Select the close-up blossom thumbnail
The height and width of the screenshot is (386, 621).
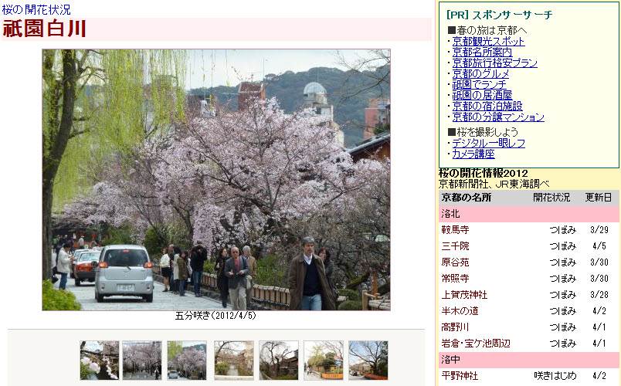pos(100,361)
